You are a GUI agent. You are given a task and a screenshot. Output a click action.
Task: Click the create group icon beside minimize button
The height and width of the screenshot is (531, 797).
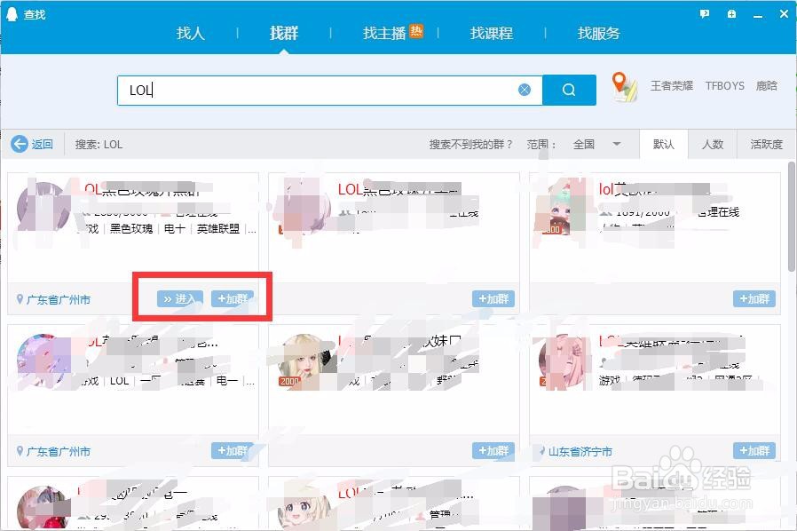[x=731, y=13]
